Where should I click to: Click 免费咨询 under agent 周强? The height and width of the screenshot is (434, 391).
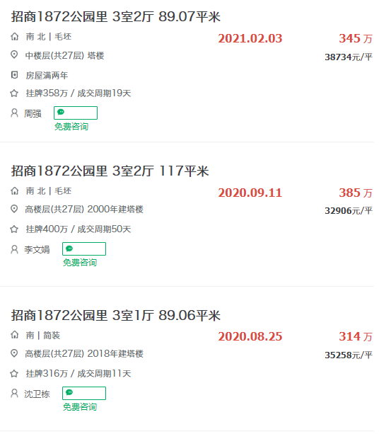coord(71,127)
